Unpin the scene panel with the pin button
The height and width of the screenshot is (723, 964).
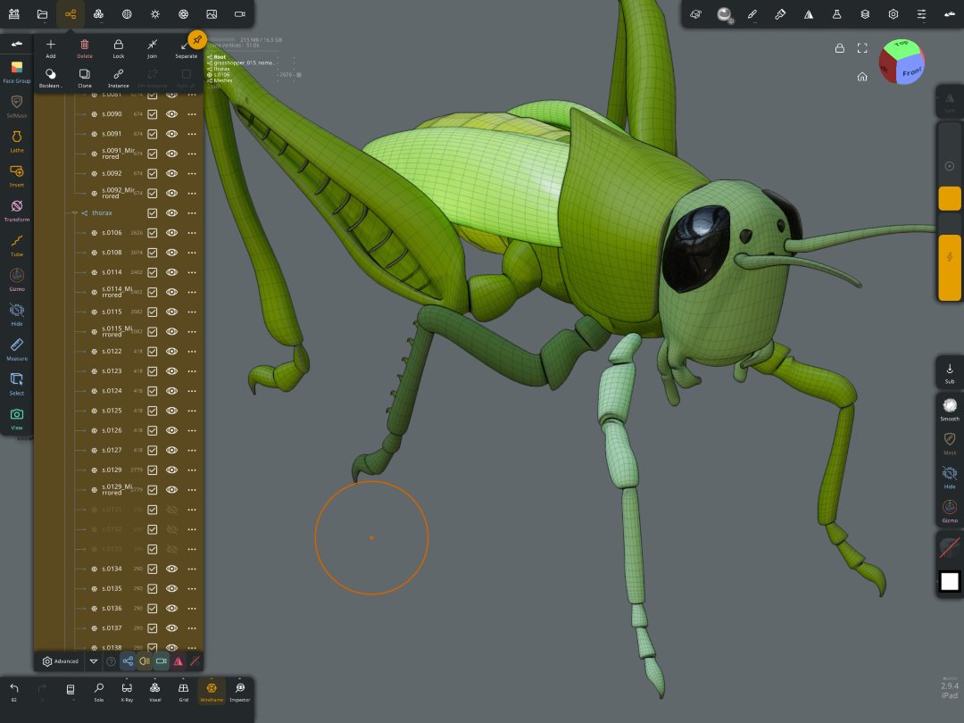(x=196, y=40)
